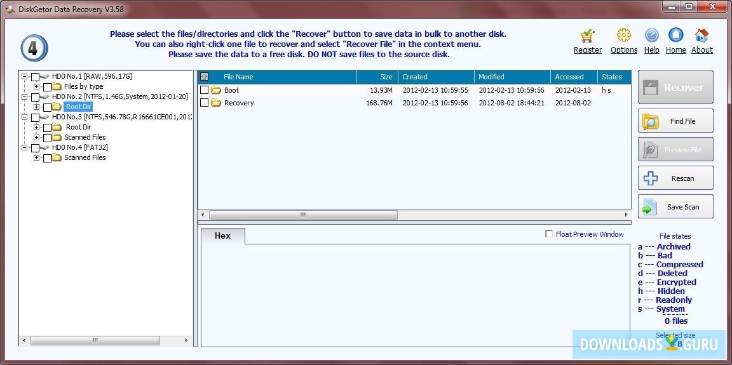Screen dimensions: 732x365
Task: Click tree panel scrollbar left arrow
Action: pos(24,341)
